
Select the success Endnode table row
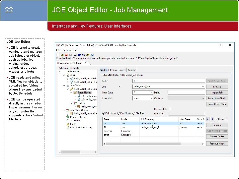153,131
